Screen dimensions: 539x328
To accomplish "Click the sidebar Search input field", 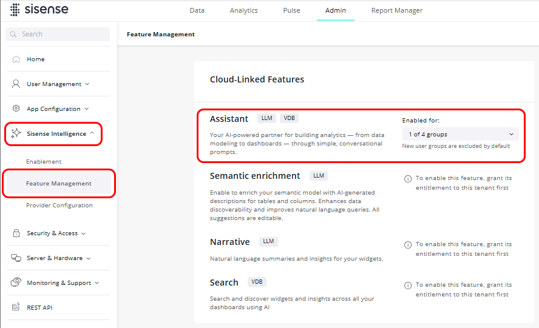I will tap(58, 35).
